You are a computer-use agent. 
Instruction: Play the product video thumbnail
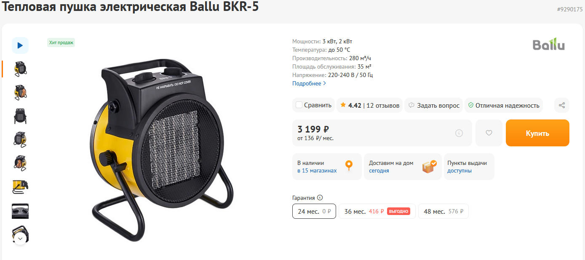(x=20, y=45)
